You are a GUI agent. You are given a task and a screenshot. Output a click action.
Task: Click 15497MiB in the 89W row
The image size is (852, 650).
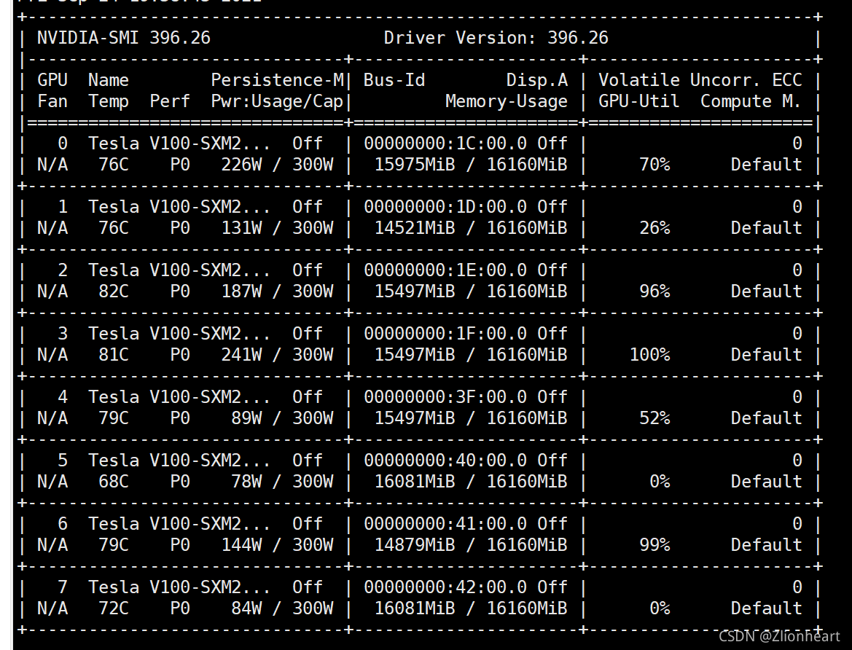click(415, 418)
